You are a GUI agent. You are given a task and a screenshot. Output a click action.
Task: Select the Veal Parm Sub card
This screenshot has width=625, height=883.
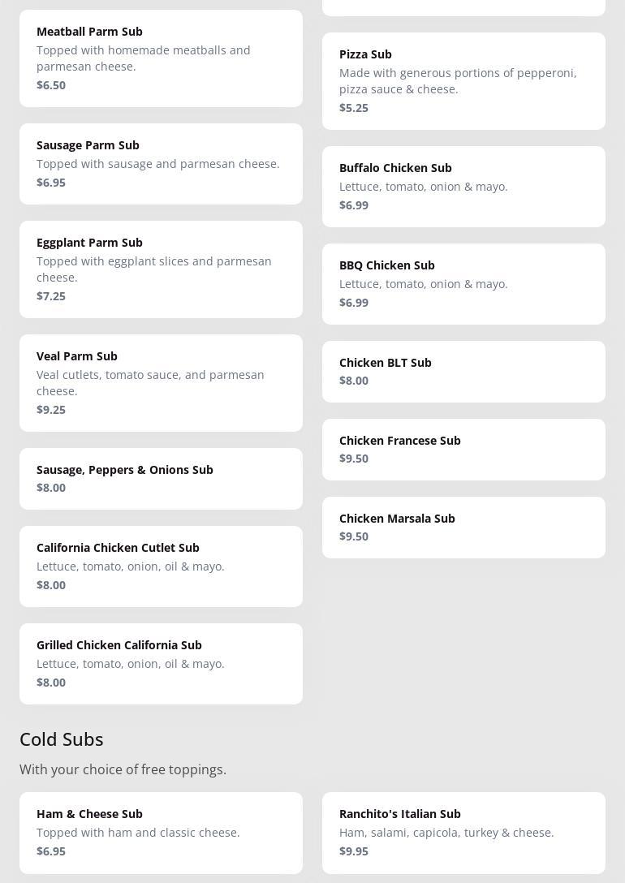tap(161, 383)
